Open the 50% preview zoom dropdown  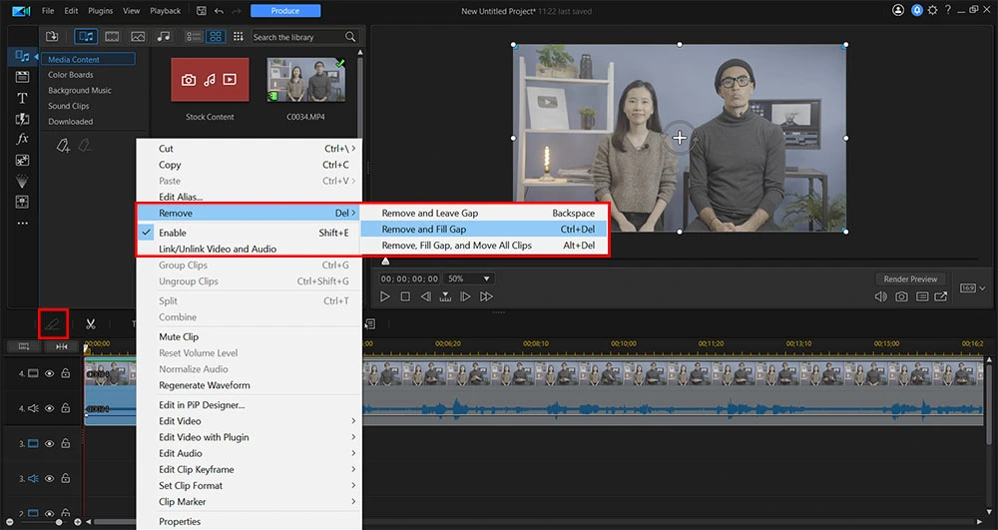point(469,278)
